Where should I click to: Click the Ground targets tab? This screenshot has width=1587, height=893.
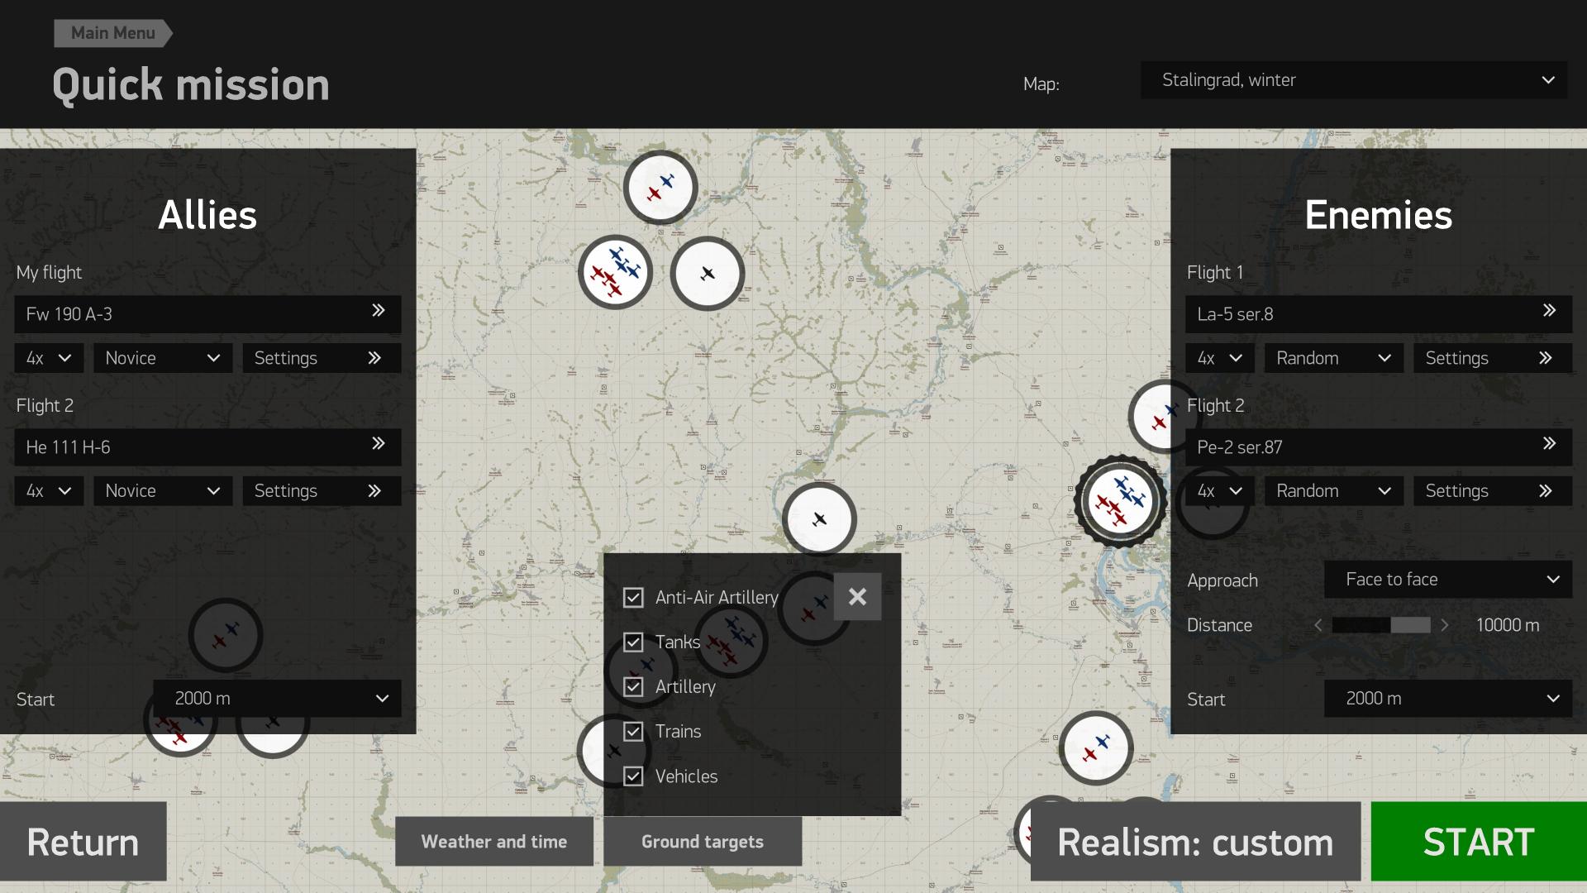703,842
